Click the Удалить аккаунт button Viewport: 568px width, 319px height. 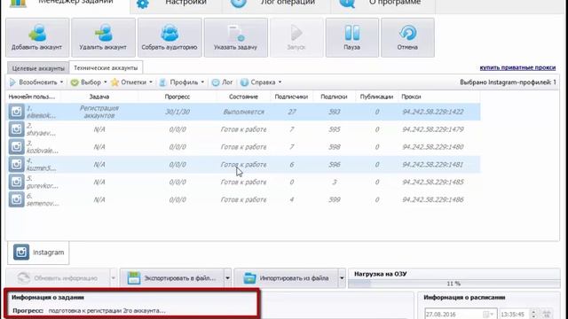click(x=103, y=37)
